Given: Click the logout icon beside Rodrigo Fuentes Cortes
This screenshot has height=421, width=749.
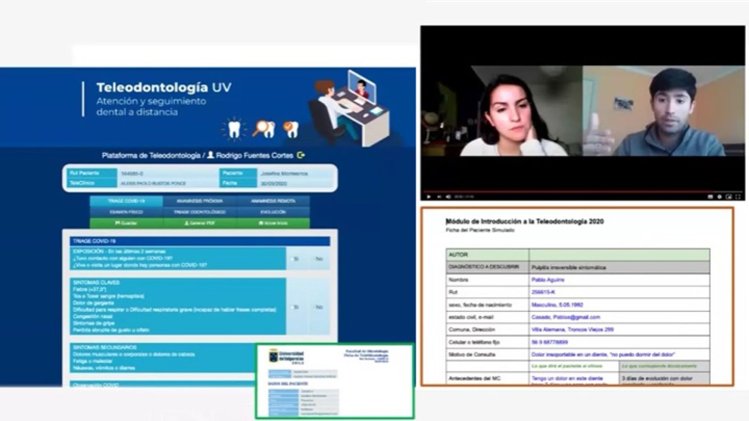Looking at the screenshot, I should [301, 156].
